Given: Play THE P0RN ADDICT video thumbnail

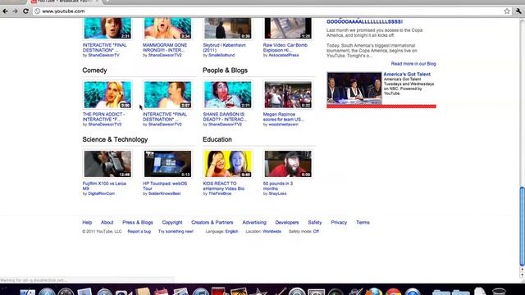Looking at the screenshot, I should pyautogui.click(x=107, y=95).
